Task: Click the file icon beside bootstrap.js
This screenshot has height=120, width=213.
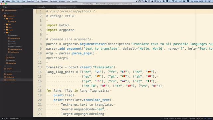Action: [x=9, y=35]
